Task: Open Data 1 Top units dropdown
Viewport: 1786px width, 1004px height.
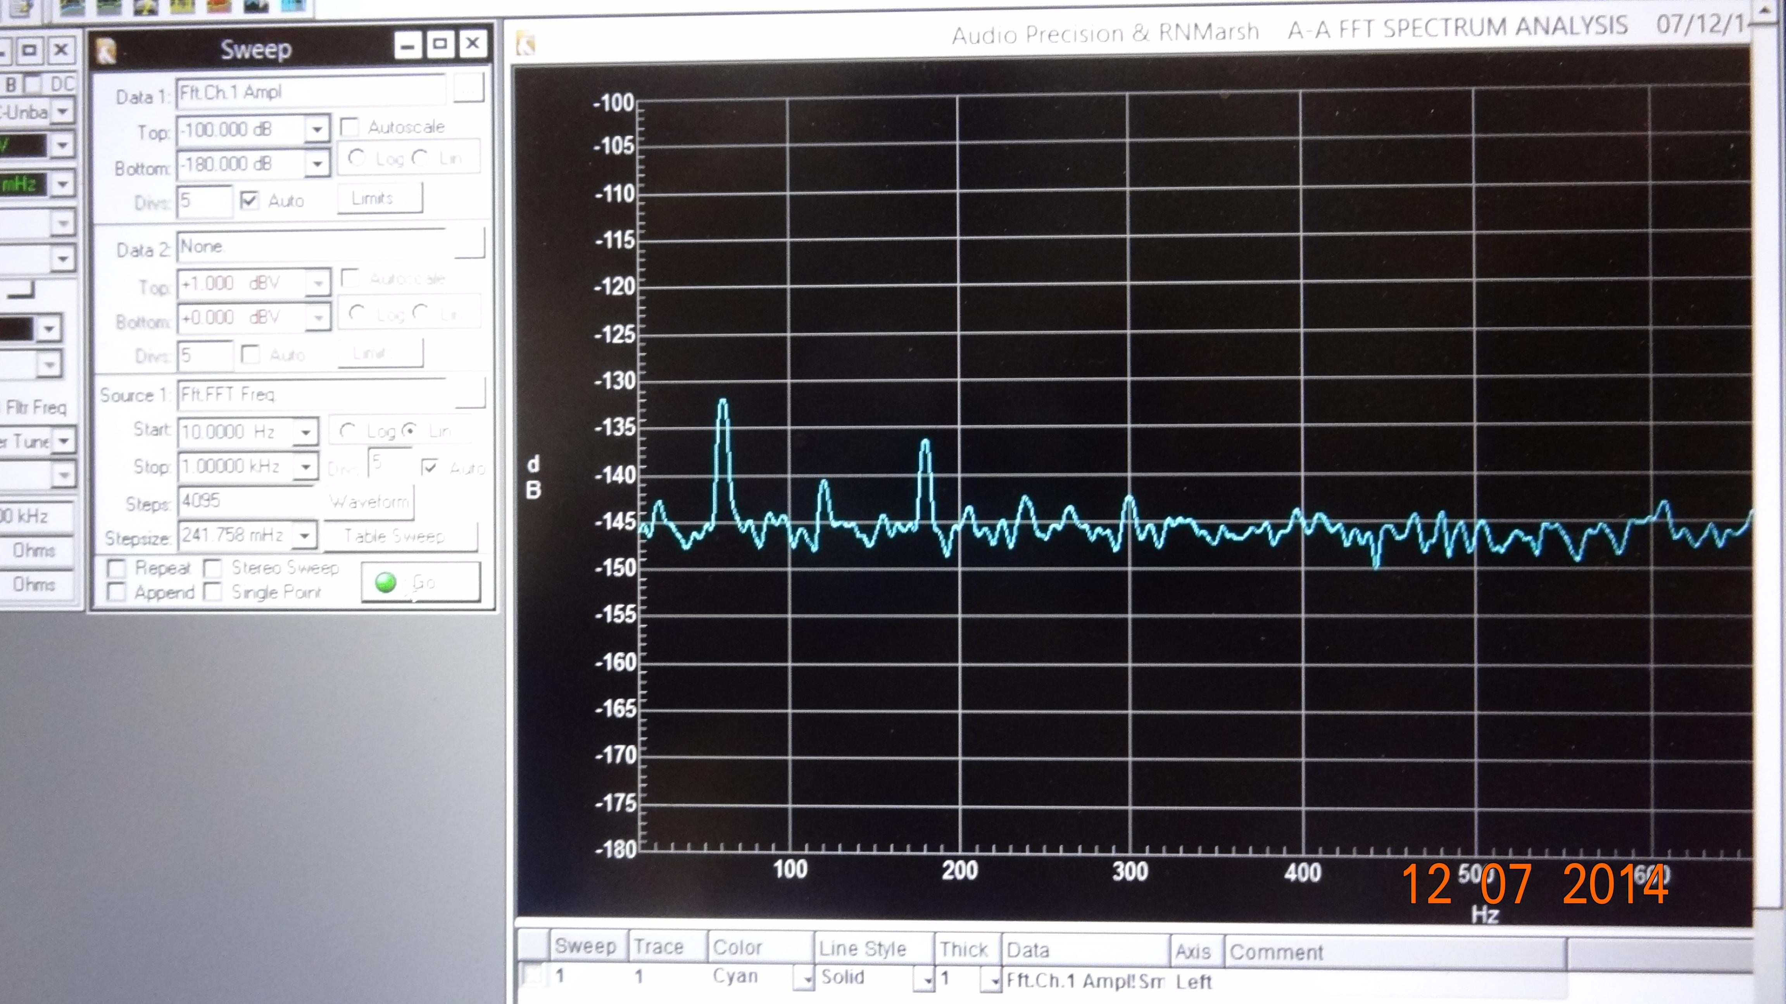Action: coord(317,129)
